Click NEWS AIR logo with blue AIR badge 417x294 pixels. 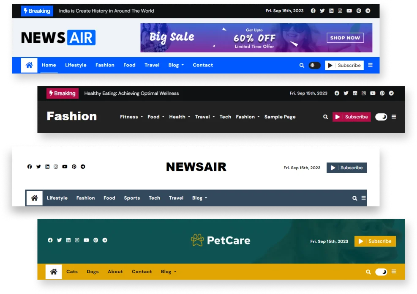click(58, 38)
